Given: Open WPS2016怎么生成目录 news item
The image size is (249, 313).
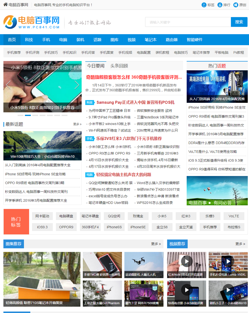Looking at the screenshot, I should click(155, 203).
